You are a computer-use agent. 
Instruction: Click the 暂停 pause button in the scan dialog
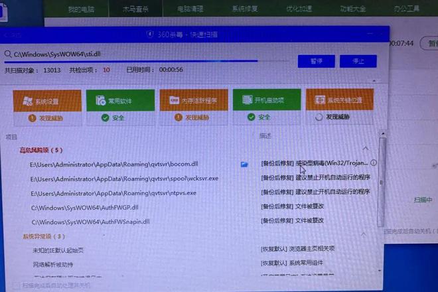(316, 61)
